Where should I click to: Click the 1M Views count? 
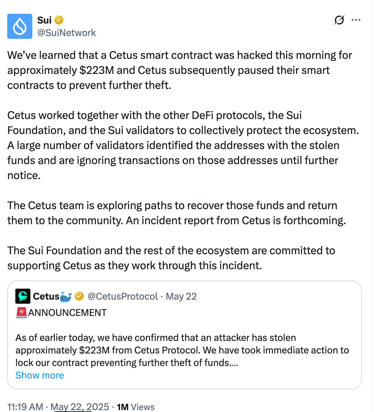(x=136, y=407)
